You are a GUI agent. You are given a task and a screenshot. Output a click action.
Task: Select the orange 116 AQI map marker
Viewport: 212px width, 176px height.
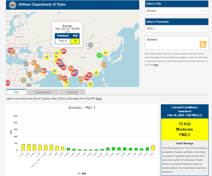tap(34, 63)
